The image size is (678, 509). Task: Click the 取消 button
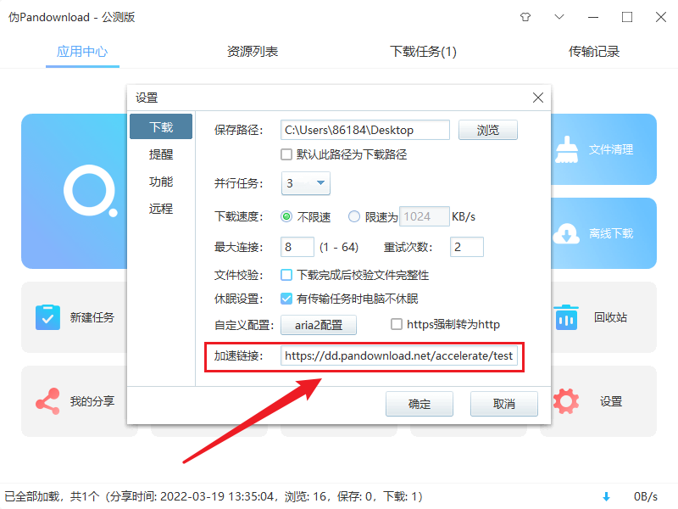tap(504, 404)
